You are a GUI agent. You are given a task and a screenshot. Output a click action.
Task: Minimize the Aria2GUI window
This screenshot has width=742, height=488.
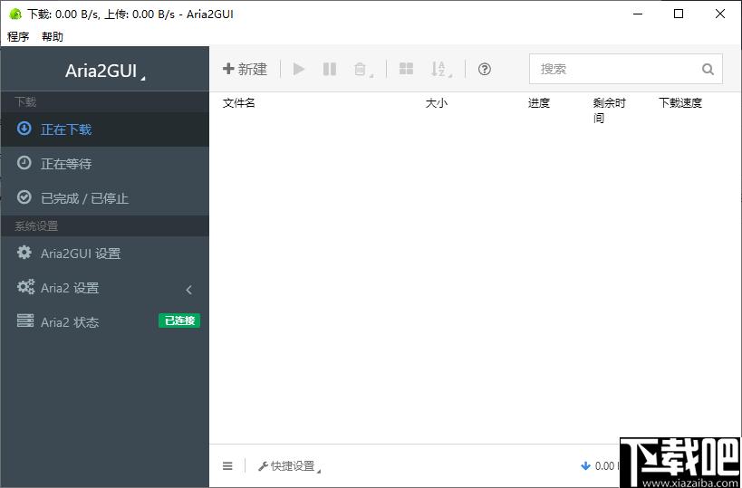tap(638, 14)
